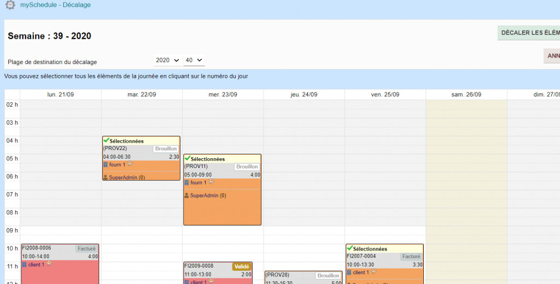Screen dimensions: 560x284
Task: Select all items of mer. 23/09
Action: [x=223, y=94]
